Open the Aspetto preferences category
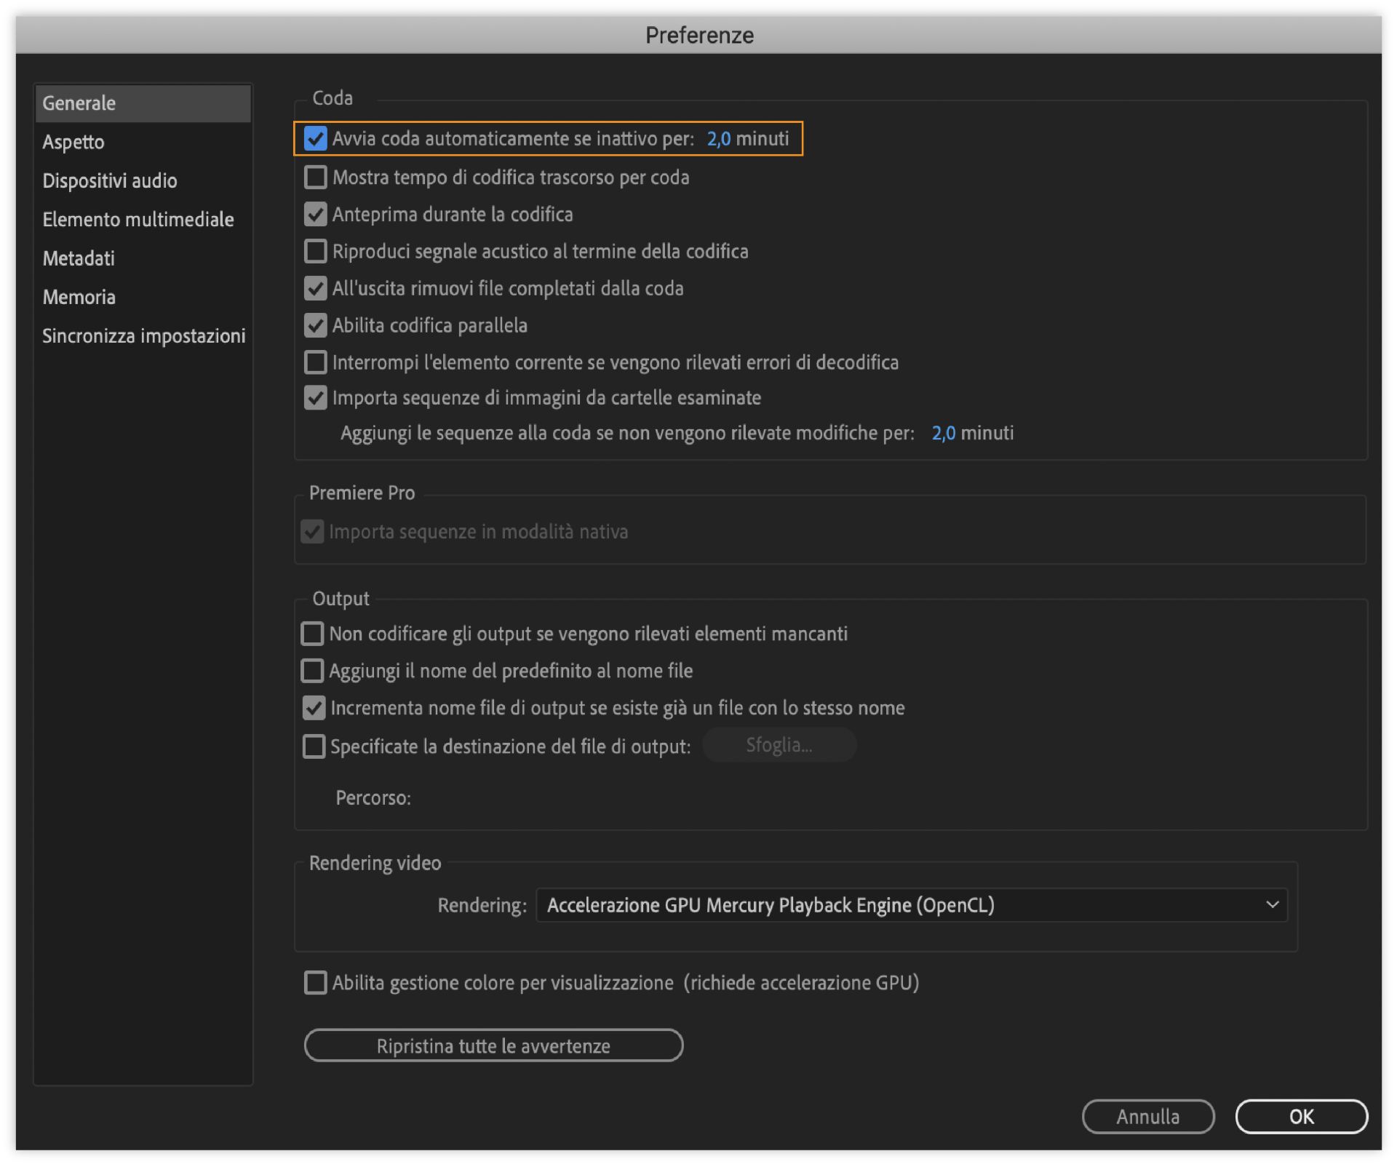This screenshot has width=1397, height=1167. 73,142
